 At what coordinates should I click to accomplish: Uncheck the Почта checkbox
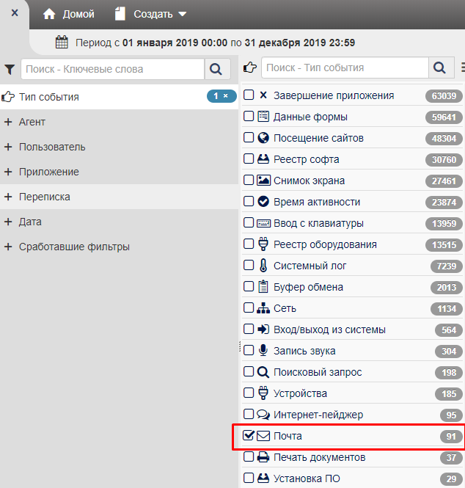[x=249, y=435]
